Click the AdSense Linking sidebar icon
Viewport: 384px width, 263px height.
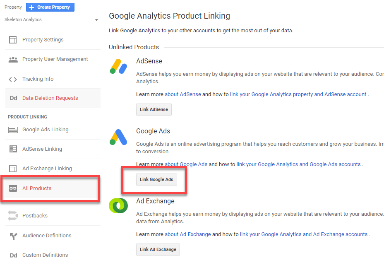click(x=13, y=149)
